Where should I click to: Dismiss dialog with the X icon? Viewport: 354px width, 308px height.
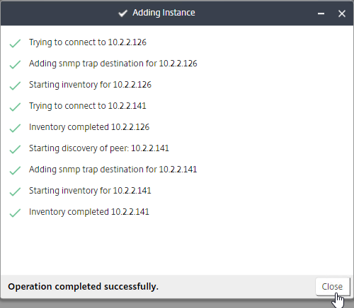342,13
